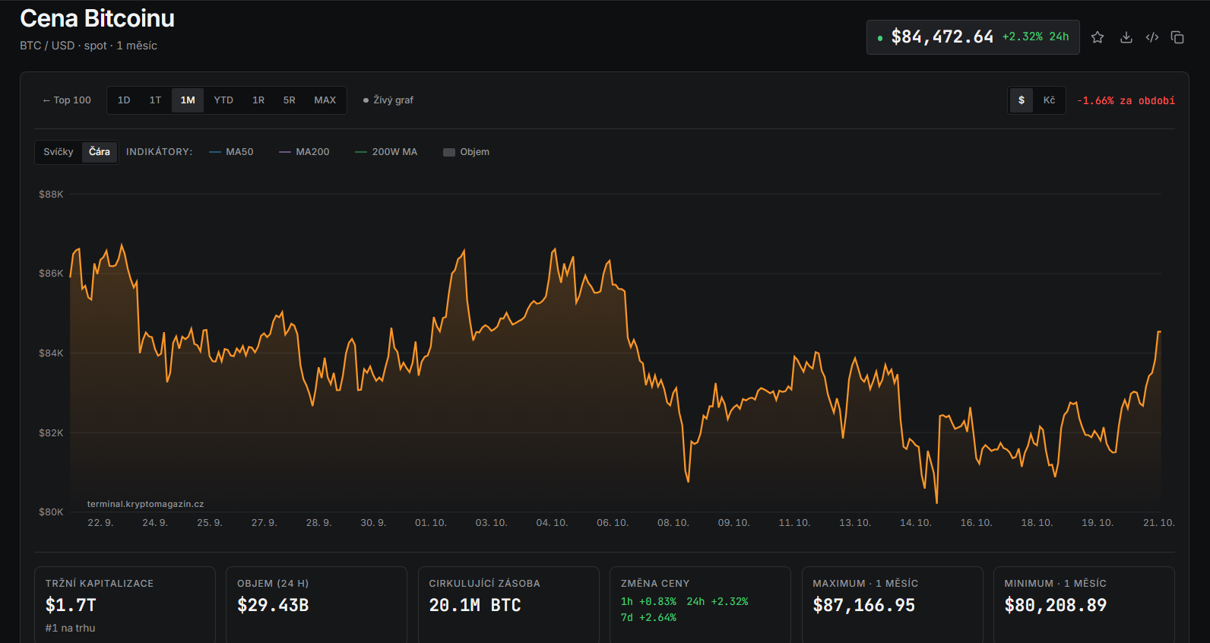
Task: Toggle the Živý graf live indicator
Action: [x=388, y=100]
